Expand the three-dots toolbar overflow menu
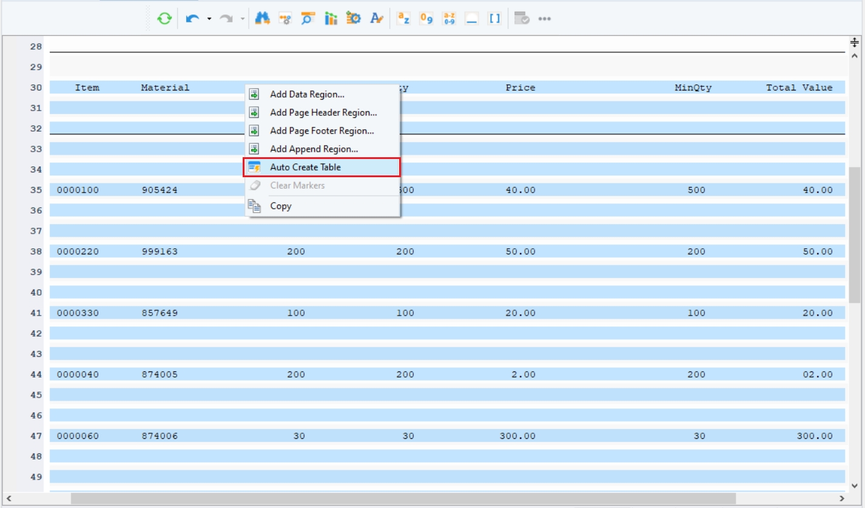This screenshot has height=508, width=865. [545, 19]
